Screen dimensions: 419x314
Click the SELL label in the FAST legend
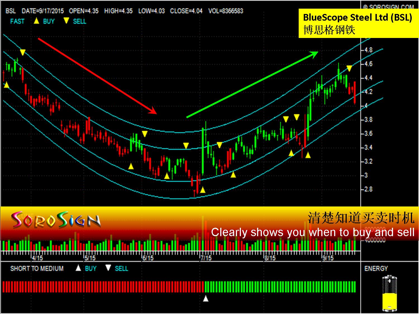80,21
